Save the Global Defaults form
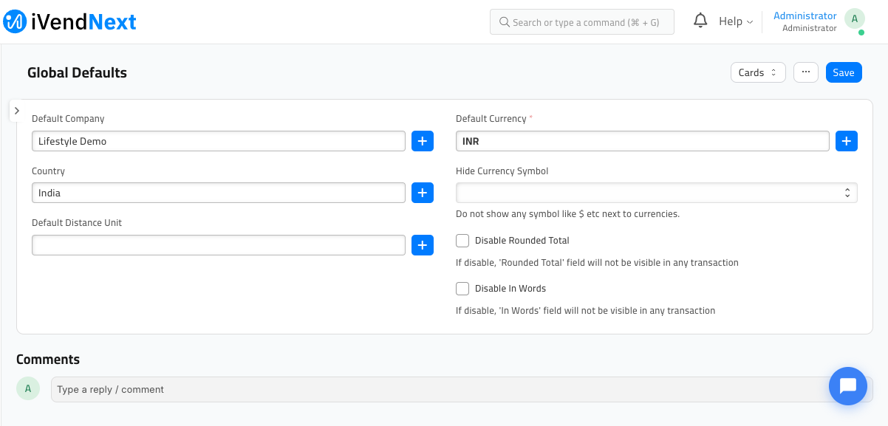888x426 pixels. click(844, 72)
